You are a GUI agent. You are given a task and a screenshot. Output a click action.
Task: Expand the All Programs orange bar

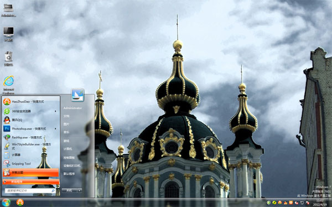pyautogui.click(x=31, y=182)
